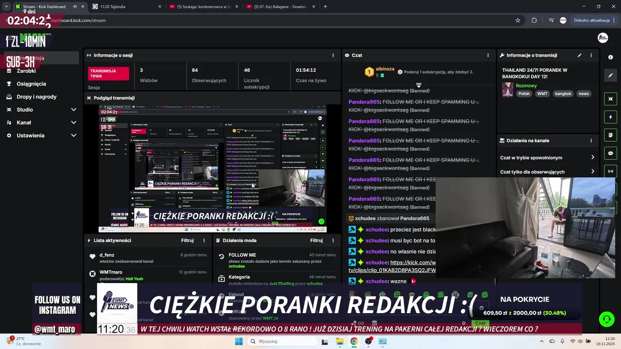Open browser extensions puzzle icon
621x349 pixels.
tap(534, 20)
